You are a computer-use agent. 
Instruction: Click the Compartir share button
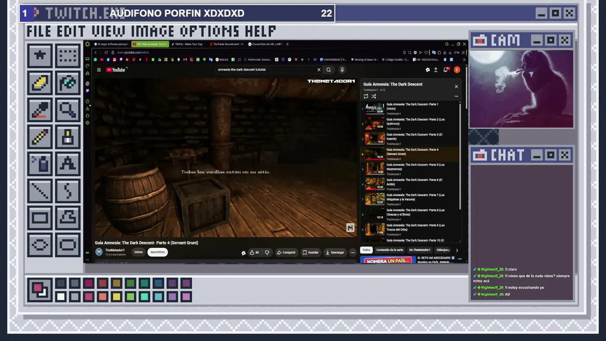(x=286, y=252)
